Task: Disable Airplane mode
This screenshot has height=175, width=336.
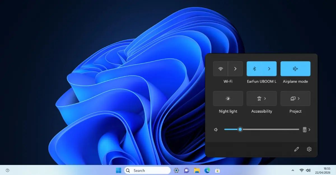Action: (x=295, y=69)
